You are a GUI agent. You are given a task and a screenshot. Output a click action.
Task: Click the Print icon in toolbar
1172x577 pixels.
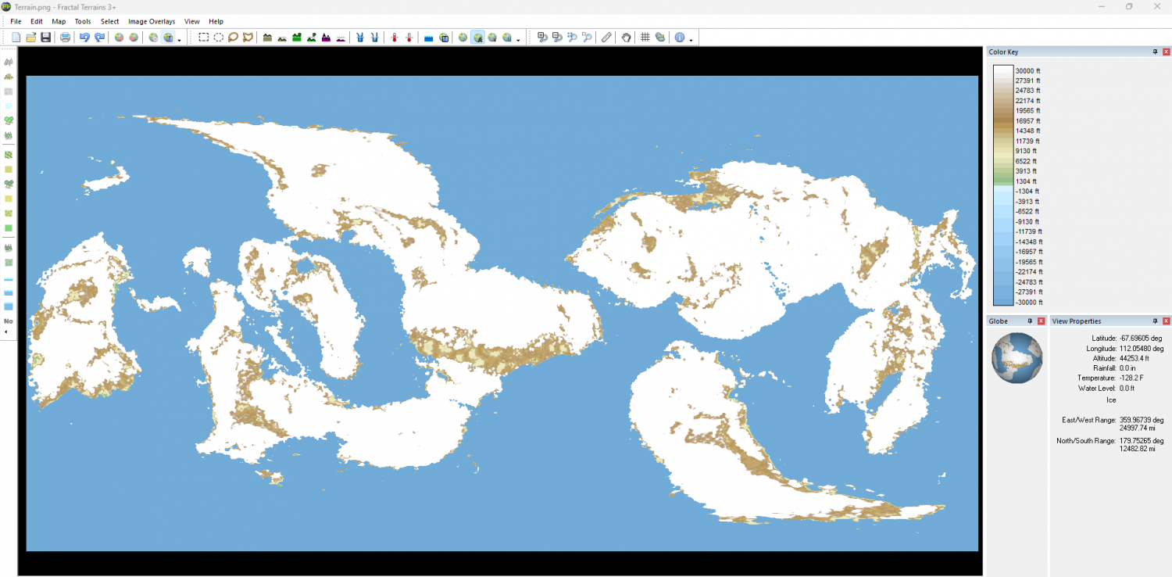(65, 38)
